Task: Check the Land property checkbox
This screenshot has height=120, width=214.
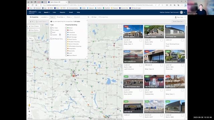Action: tap(66, 53)
